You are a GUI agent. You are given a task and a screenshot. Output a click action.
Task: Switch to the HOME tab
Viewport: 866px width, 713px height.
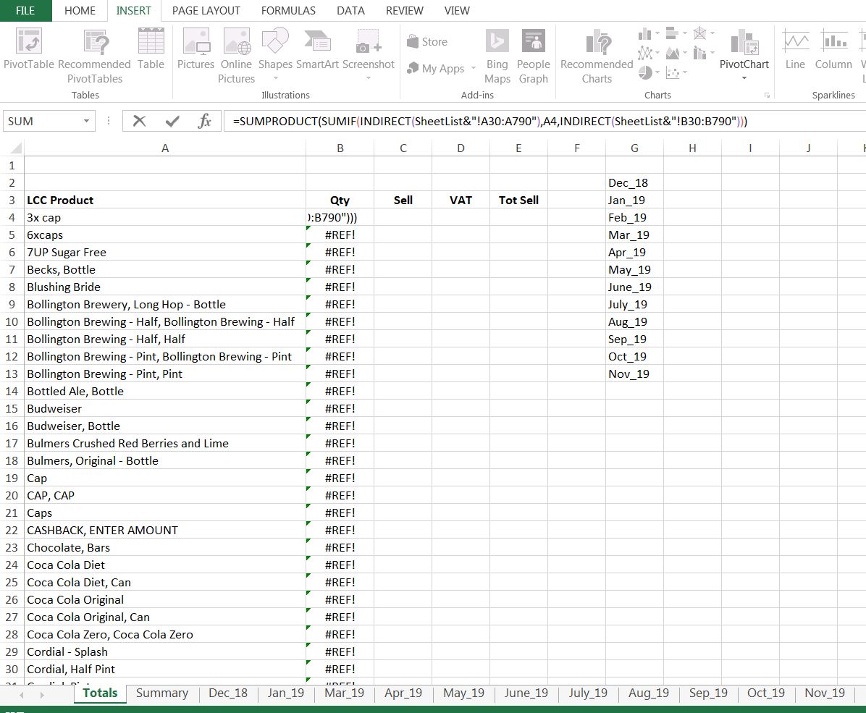[x=80, y=10]
